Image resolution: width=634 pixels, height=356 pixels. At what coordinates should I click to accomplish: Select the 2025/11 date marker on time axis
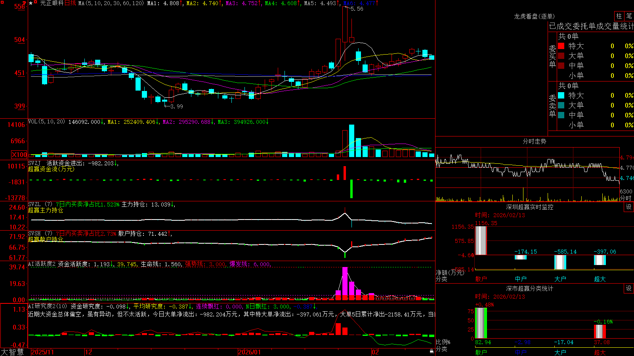tap(42, 352)
